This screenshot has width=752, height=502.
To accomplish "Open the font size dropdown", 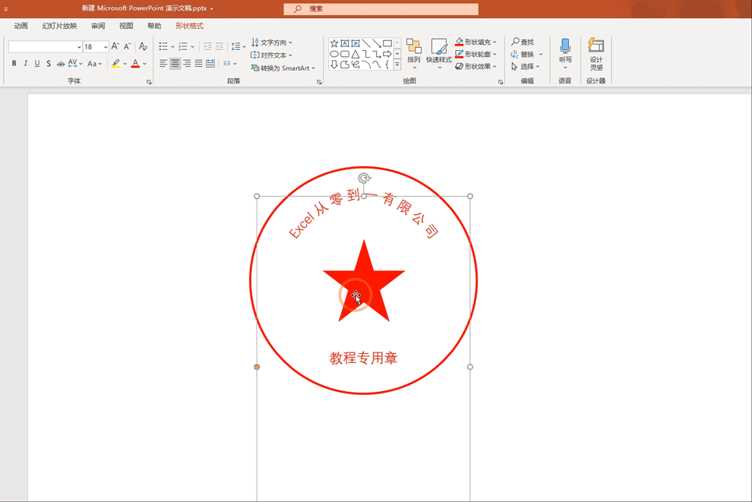I will point(105,47).
